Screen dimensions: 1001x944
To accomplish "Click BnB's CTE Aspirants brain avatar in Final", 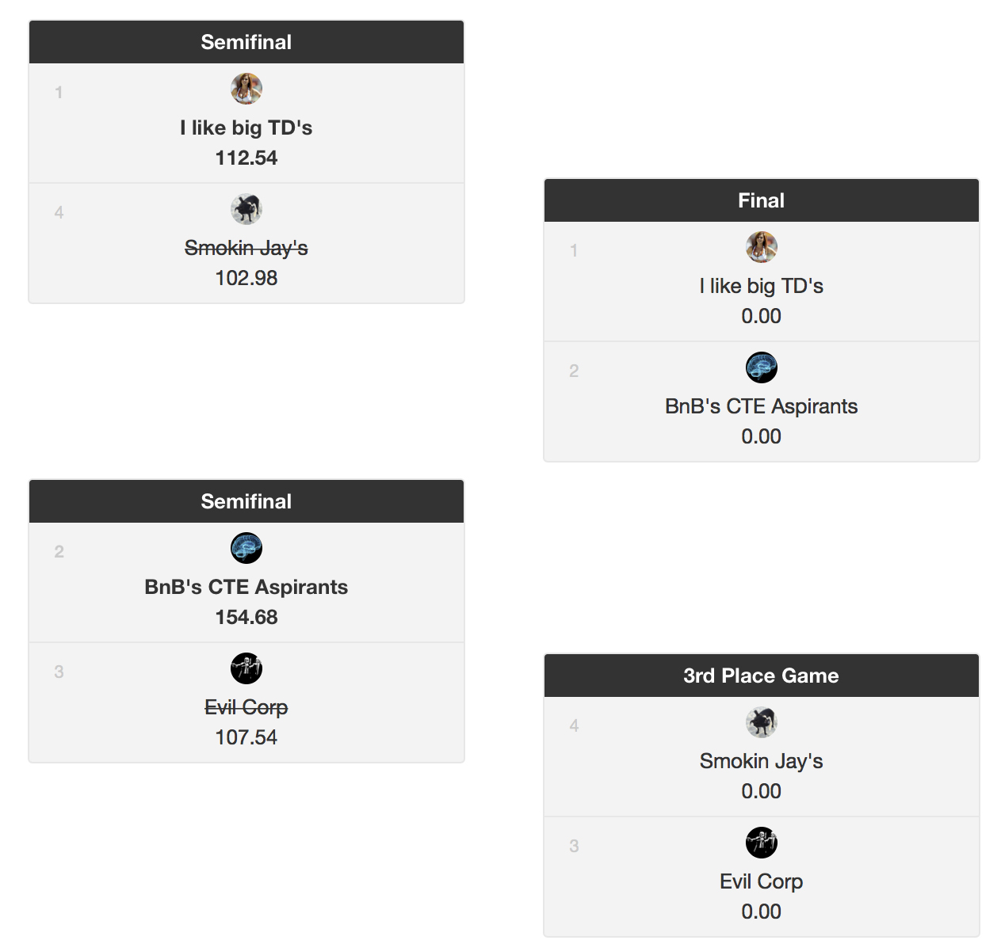I will (x=762, y=367).
